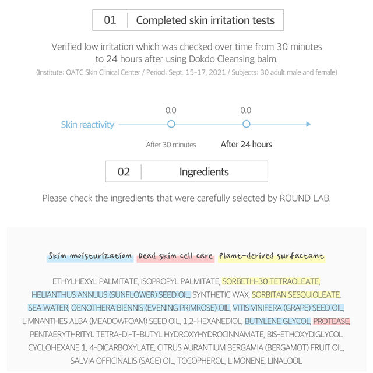Click the "After 24 hours" label
The image size is (373, 373).
pos(246,144)
